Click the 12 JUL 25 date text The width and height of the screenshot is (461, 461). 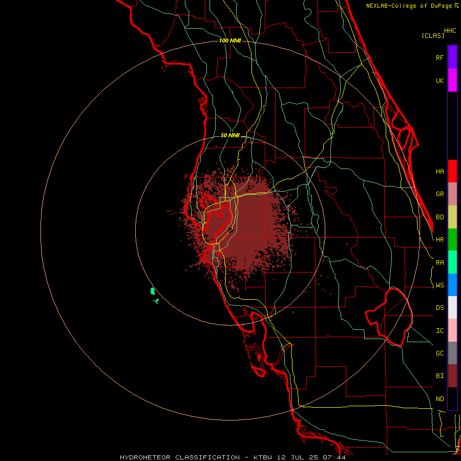tap(297, 457)
